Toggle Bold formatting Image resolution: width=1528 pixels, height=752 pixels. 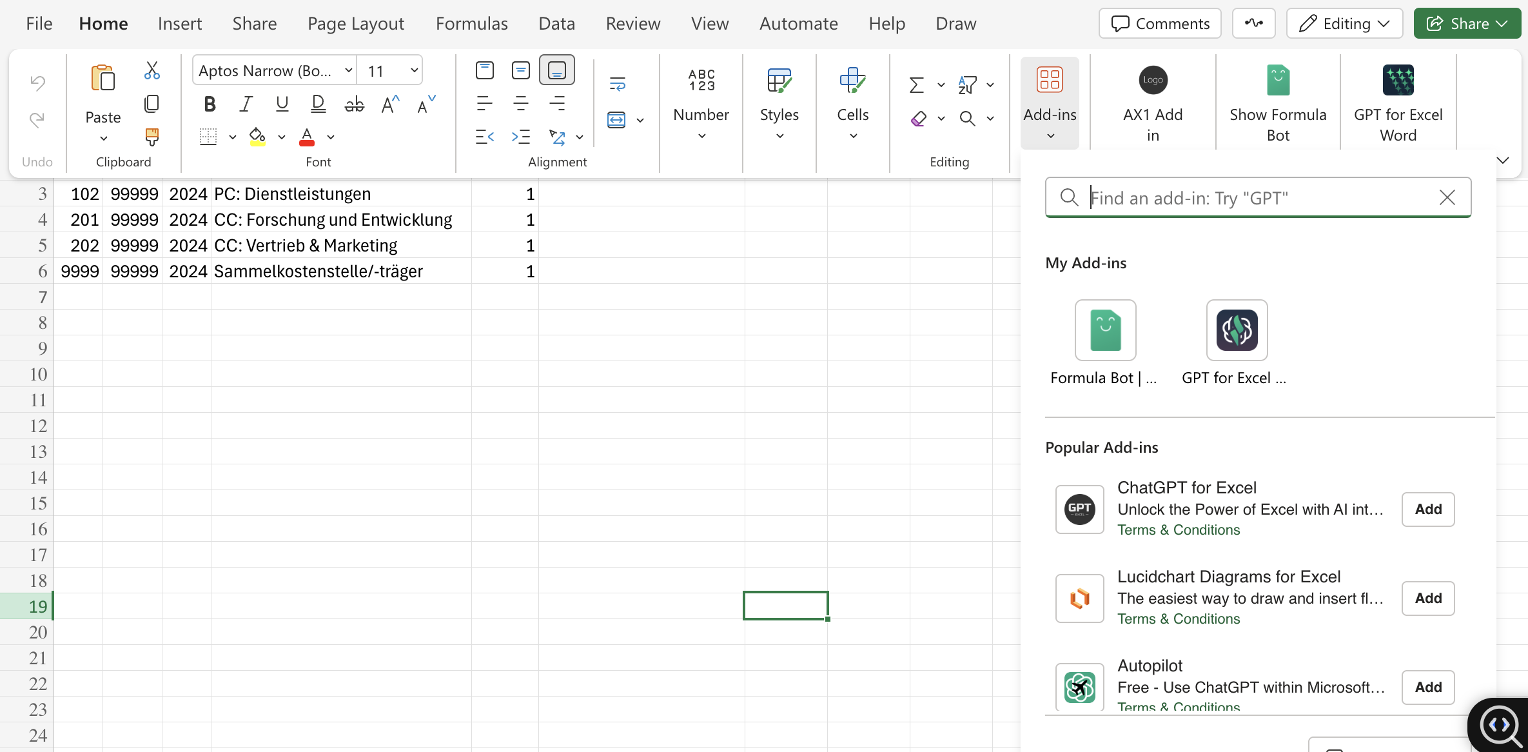click(x=210, y=104)
